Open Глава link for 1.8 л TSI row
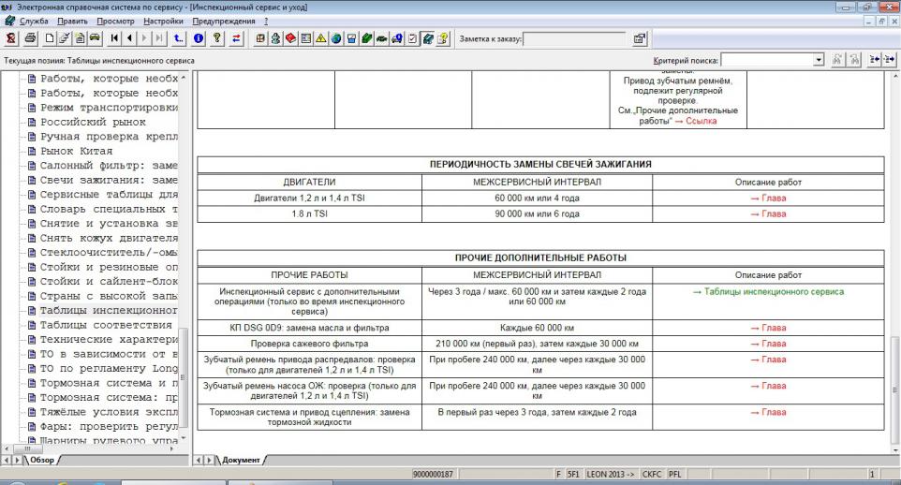901x485 pixels. point(768,213)
